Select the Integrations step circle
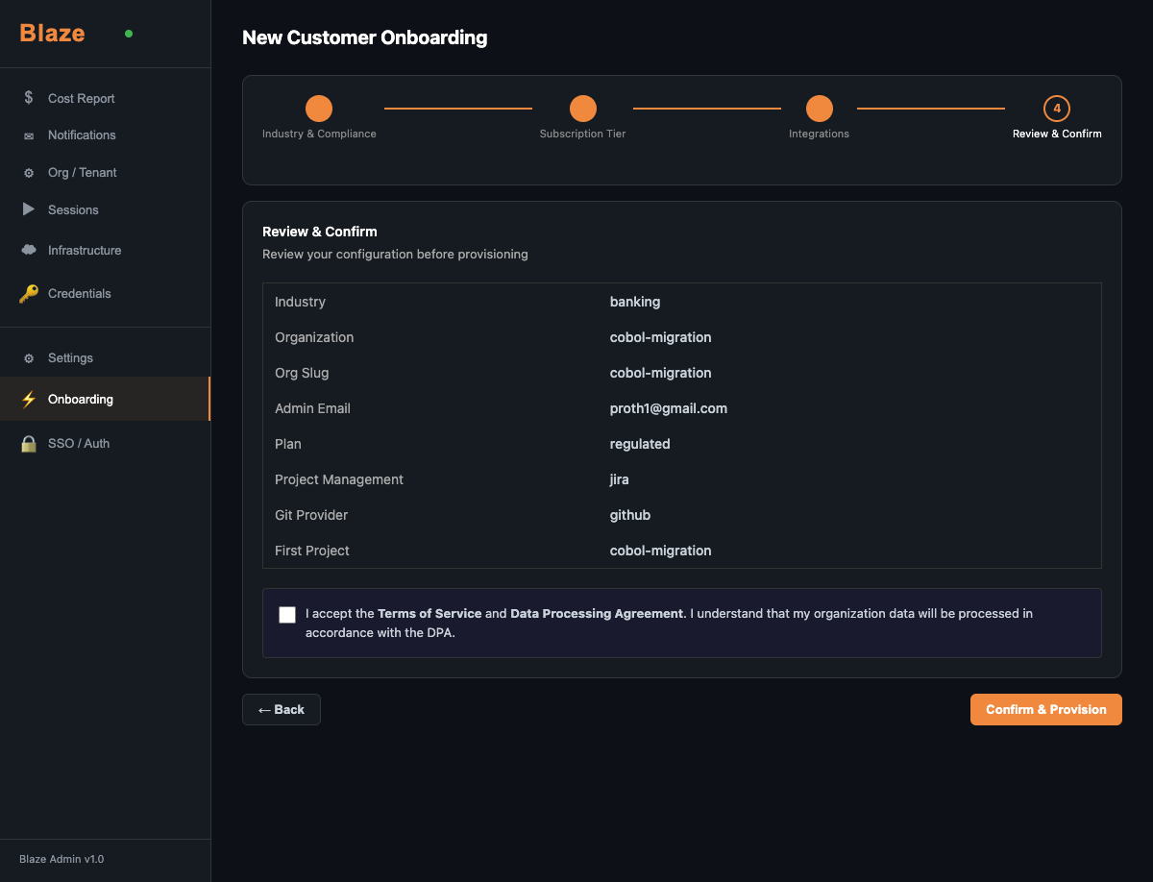 pos(819,109)
